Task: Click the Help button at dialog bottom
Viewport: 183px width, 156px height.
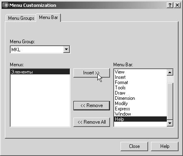Action: 165,146
